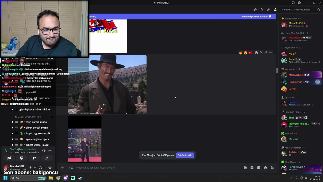Open pinned messages pin icon
323x182 pixels.
click(x=268, y=10)
